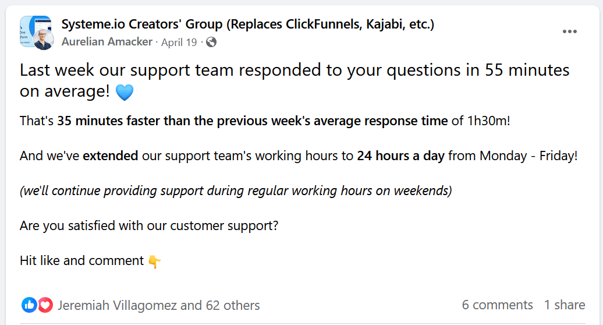Click the headline about 55 minutes response
The width and height of the screenshot is (603, 325).
click(x=294, y=70)
